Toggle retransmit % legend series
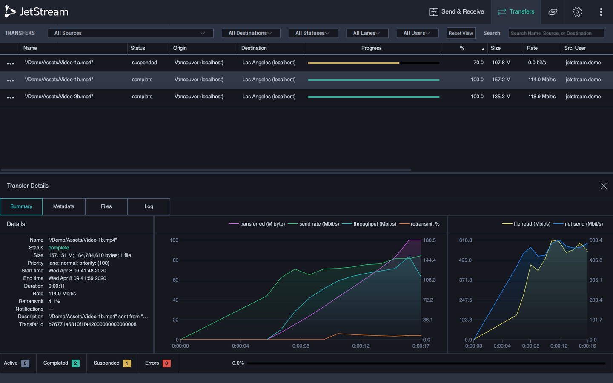 click(x=419, y=224)
